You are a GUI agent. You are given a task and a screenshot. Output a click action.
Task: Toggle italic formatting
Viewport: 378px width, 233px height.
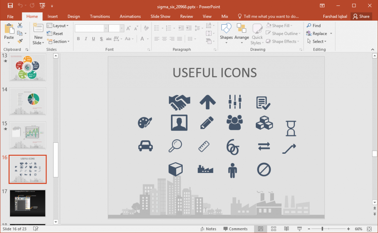pyautogui.click(x=85, y=39)
